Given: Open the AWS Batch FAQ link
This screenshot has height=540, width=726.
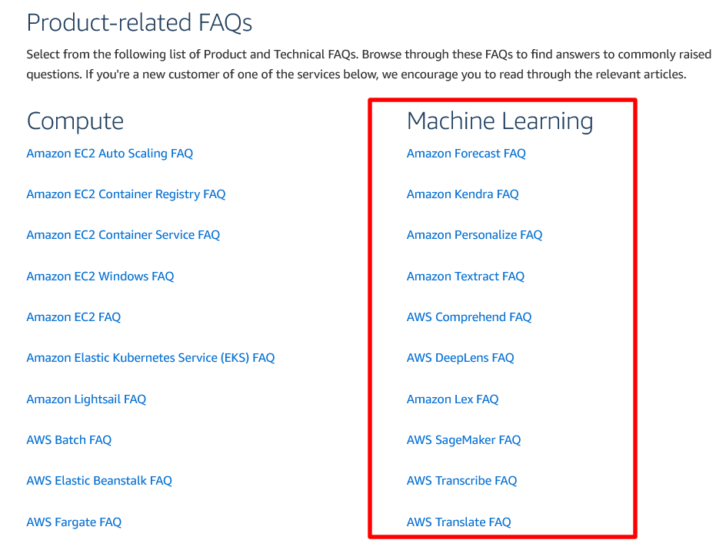Looking at the screenshot, I should pyautogui.click(x=69, y=440).
